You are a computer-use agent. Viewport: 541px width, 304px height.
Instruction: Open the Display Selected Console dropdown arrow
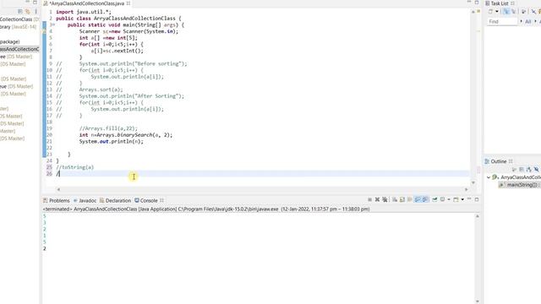tap(449, 199)
